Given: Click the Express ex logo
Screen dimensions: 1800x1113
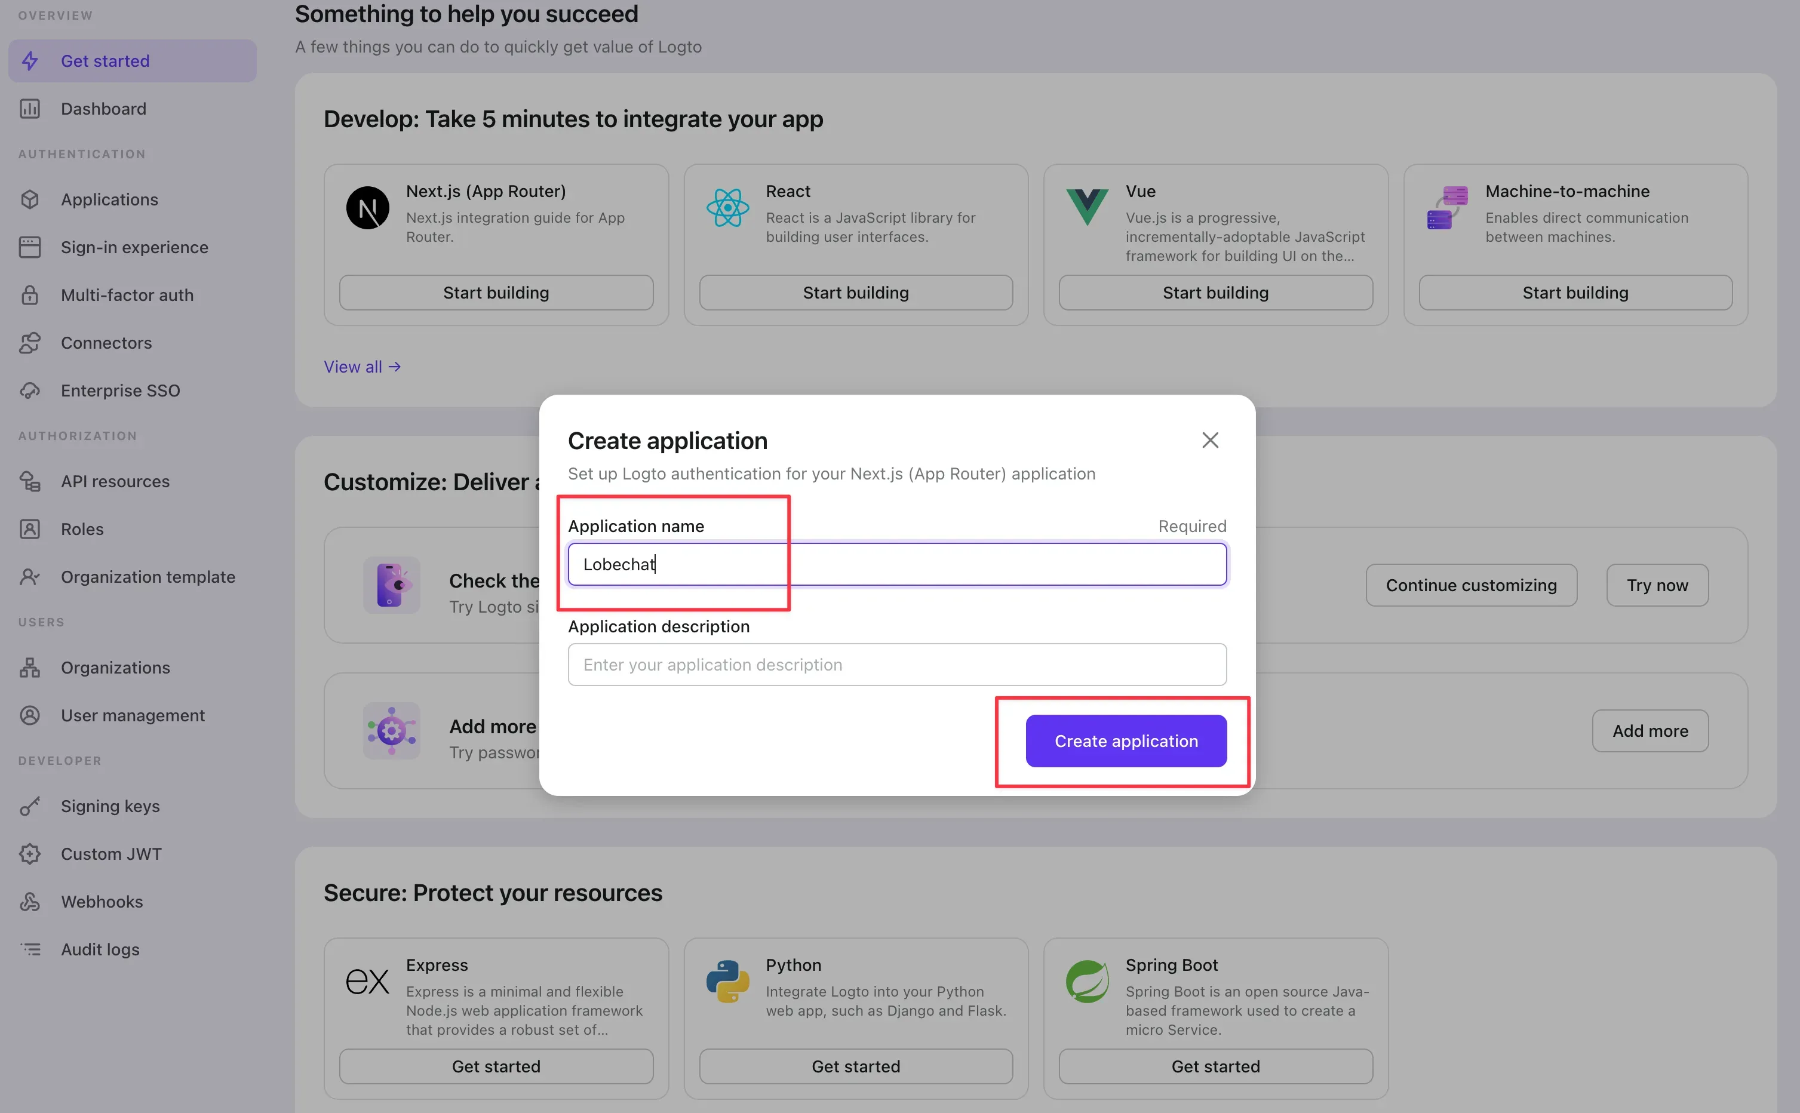Looking at the screenshot, I should pos(368,981).
